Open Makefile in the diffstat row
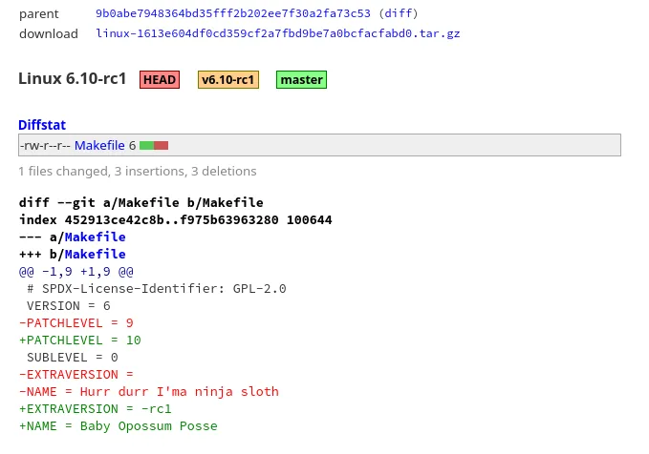Viewport: 649px width, 454px height. 99,145
